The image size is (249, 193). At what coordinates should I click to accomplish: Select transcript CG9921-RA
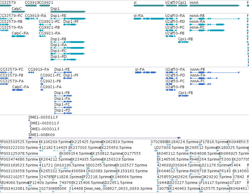[x=42, y=36]
